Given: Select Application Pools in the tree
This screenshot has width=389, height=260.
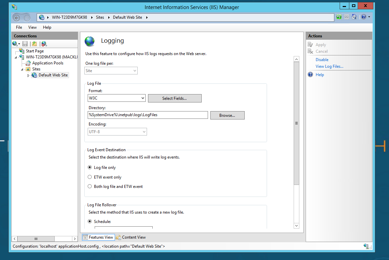Looking at the screenshot, I should [x=48, y=63].
